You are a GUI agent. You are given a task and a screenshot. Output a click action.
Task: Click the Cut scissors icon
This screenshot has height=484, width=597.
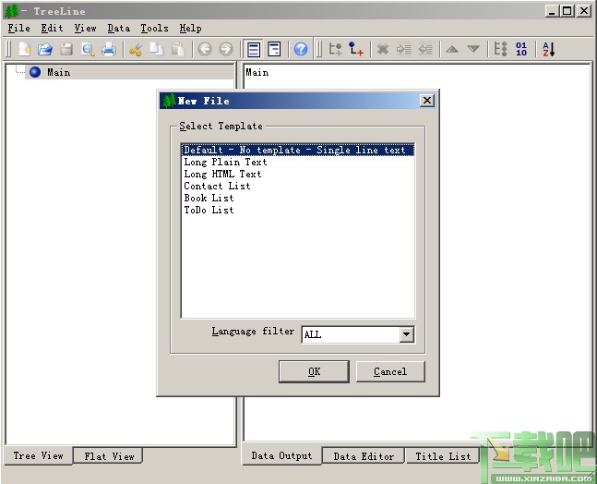tap(135, 49)
